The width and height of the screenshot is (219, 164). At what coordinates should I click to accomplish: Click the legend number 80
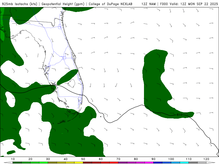point(136,159)
